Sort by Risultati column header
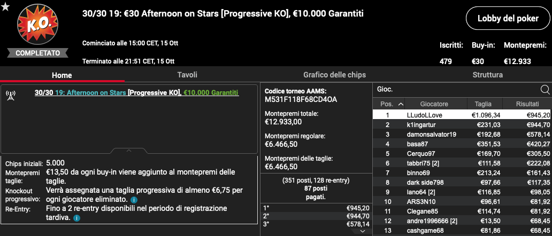The image size is (552, 236). point(527,104)
